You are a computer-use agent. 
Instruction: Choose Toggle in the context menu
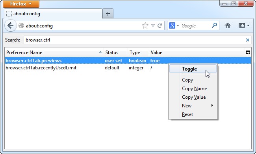(x=193, y=69)
